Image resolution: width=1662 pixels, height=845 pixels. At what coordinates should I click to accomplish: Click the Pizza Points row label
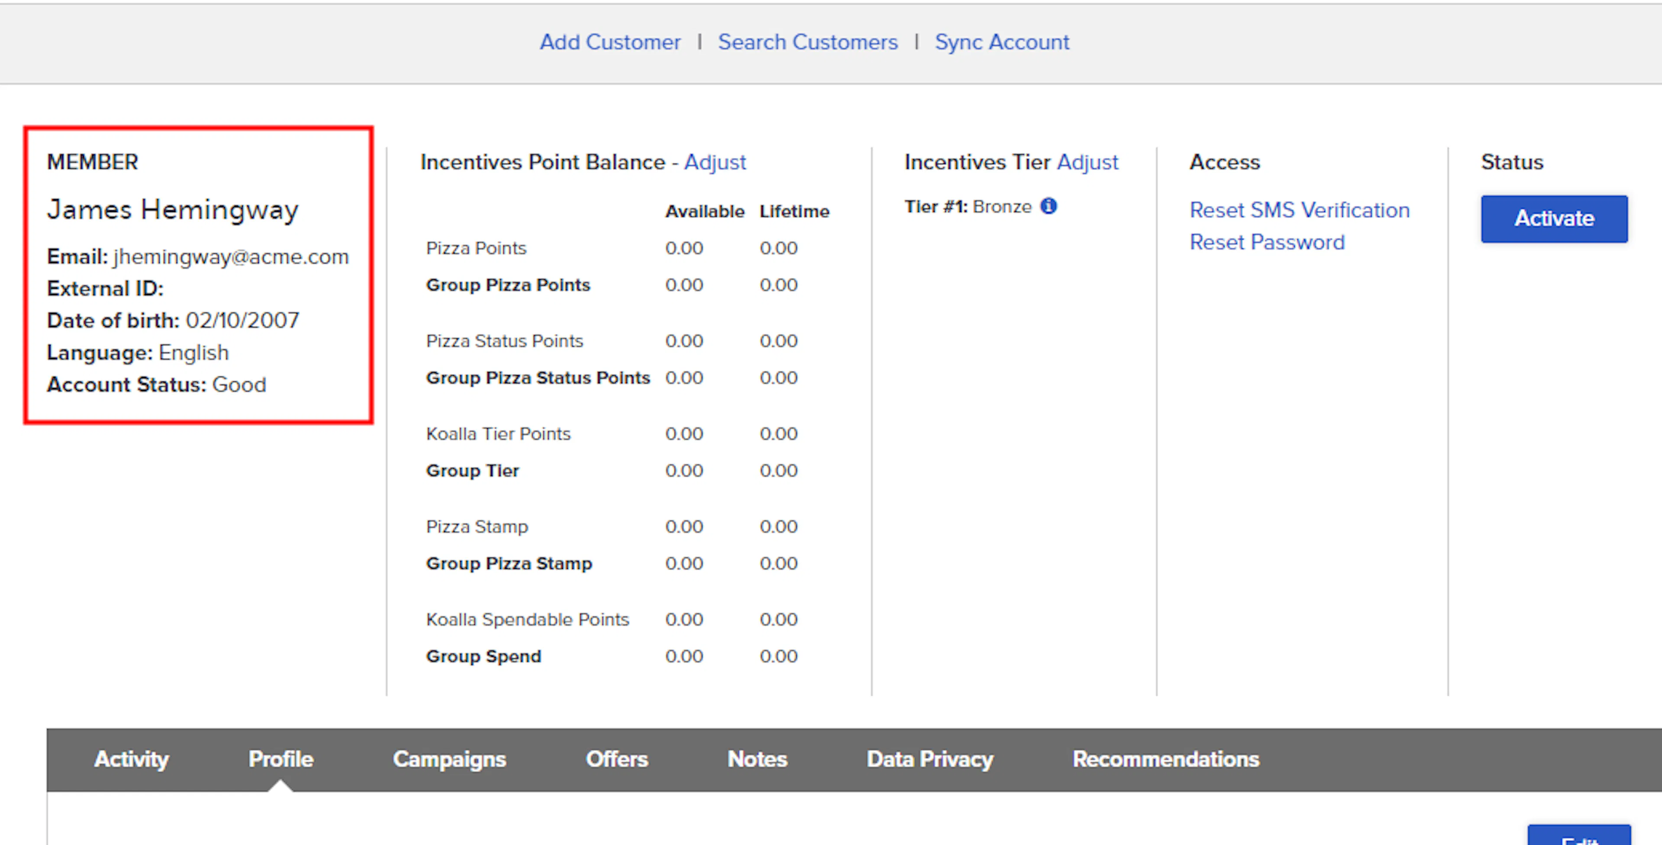click(476, 248)
